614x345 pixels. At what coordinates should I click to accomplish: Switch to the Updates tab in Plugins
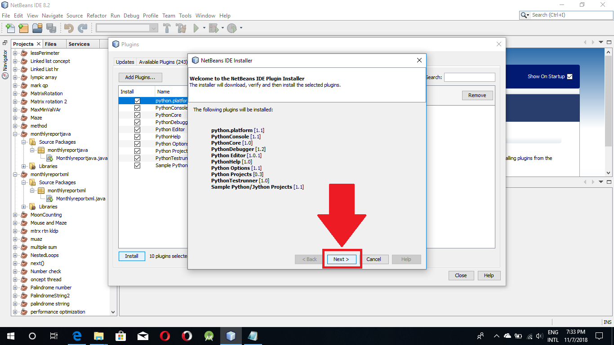[125, 62]
